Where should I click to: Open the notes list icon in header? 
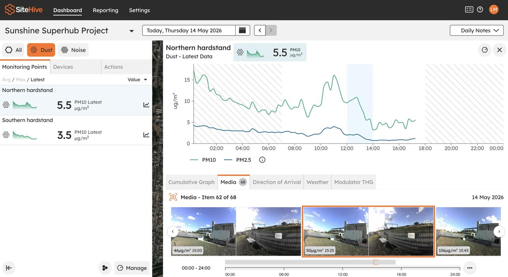(x=469, y=10)
